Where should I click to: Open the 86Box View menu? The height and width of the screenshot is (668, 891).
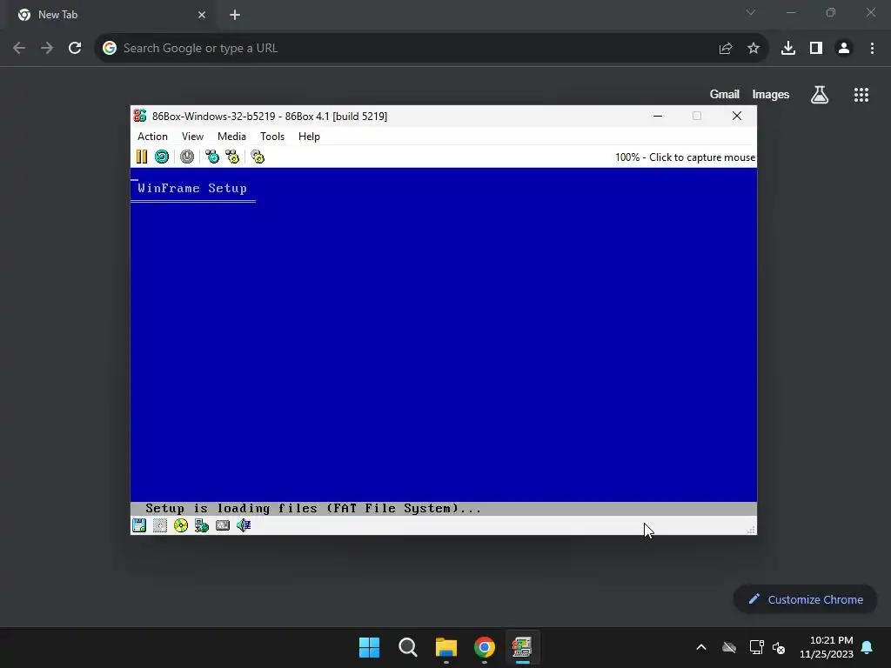pyautogui.click(x=192, y=137)
